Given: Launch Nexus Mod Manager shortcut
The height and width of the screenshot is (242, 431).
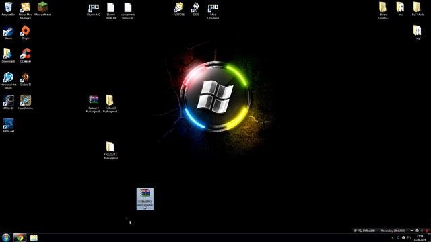Looking at the screenshot, I should point(26,11).
